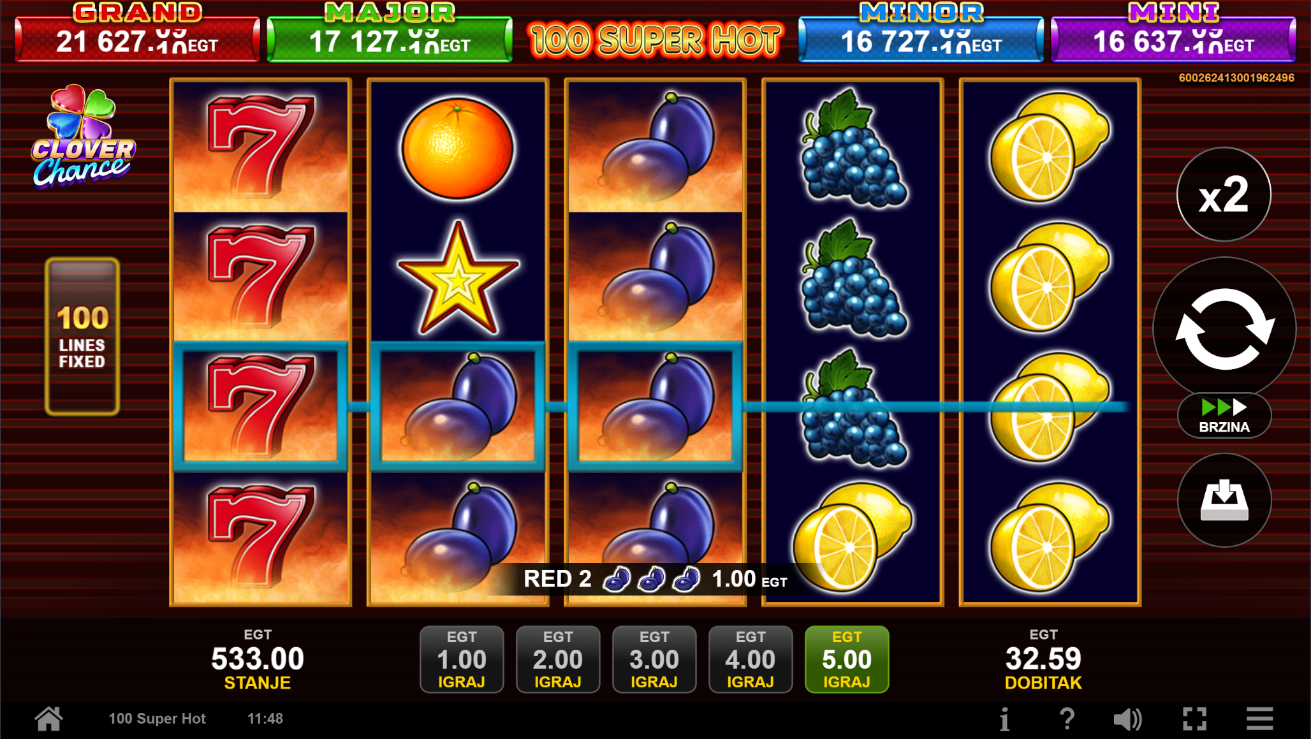Select the 2.00 EGT IGRAJ bet
This screenshot has height=739, width=1311.
pos(558,659)
